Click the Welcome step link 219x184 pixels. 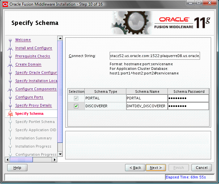click(x=23, y=40)
